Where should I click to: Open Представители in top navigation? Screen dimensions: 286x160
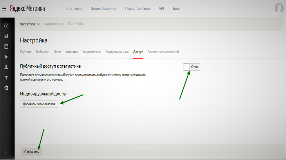[138, 9]
